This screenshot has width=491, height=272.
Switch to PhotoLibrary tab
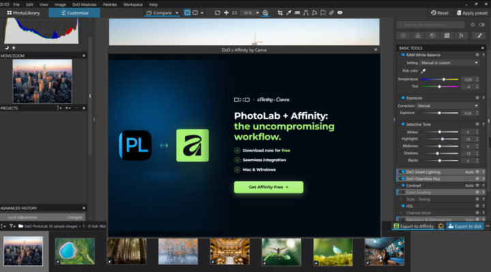pyautogui.click(x=24, y=13)
